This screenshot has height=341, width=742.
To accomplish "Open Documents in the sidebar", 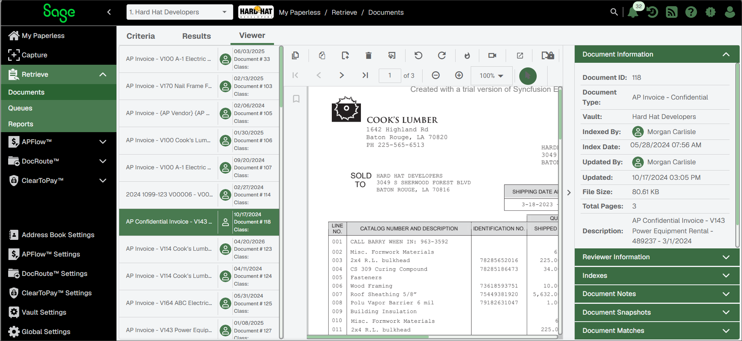I will click(59, 92).
